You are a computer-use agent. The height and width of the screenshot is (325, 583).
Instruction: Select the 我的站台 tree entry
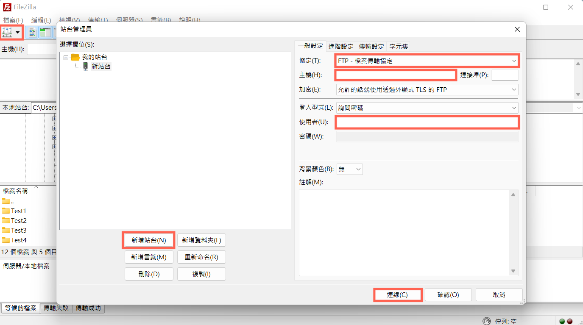[x=95, y=57]
